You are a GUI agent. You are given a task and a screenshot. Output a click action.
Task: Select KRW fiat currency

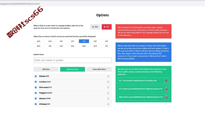84,46
